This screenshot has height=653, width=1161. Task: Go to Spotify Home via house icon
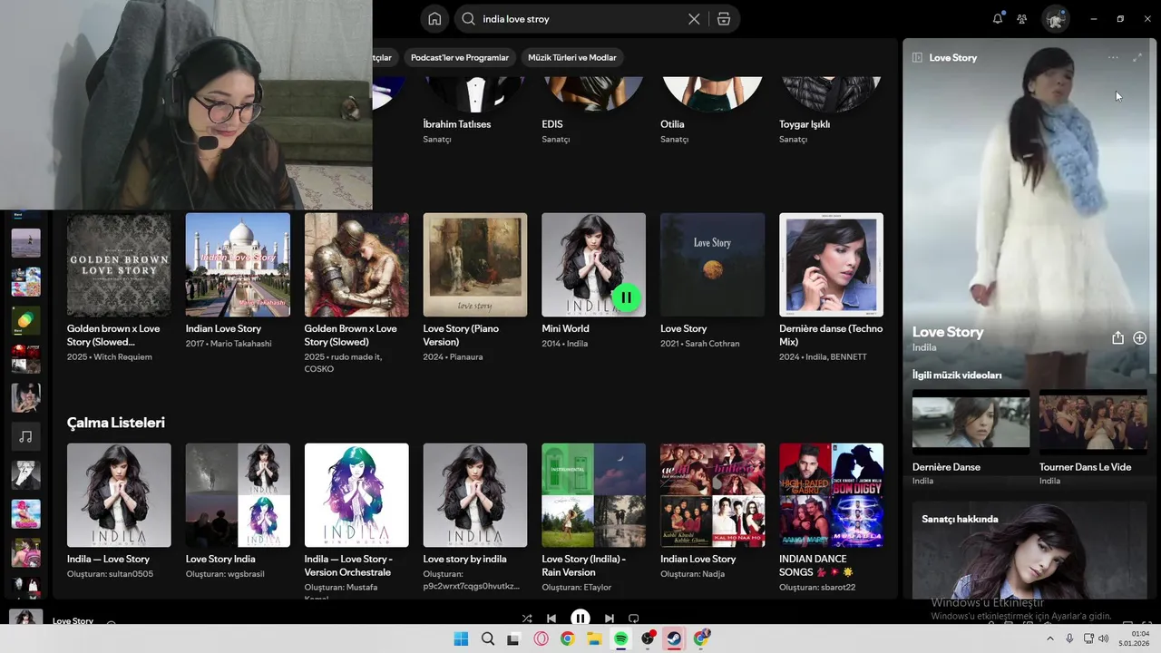tap(434, 19)
